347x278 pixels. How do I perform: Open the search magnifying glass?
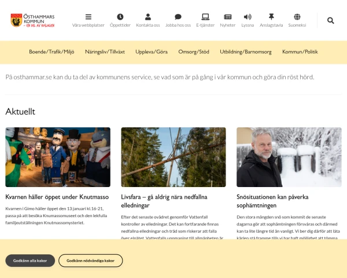coord(331,21)
